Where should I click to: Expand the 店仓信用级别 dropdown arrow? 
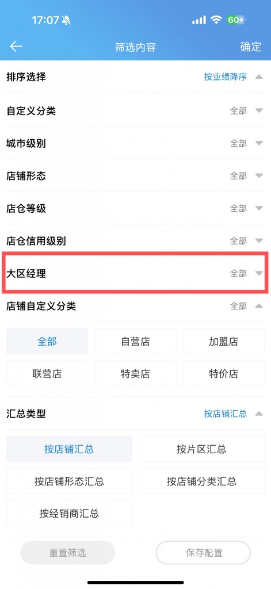point(258,240)
